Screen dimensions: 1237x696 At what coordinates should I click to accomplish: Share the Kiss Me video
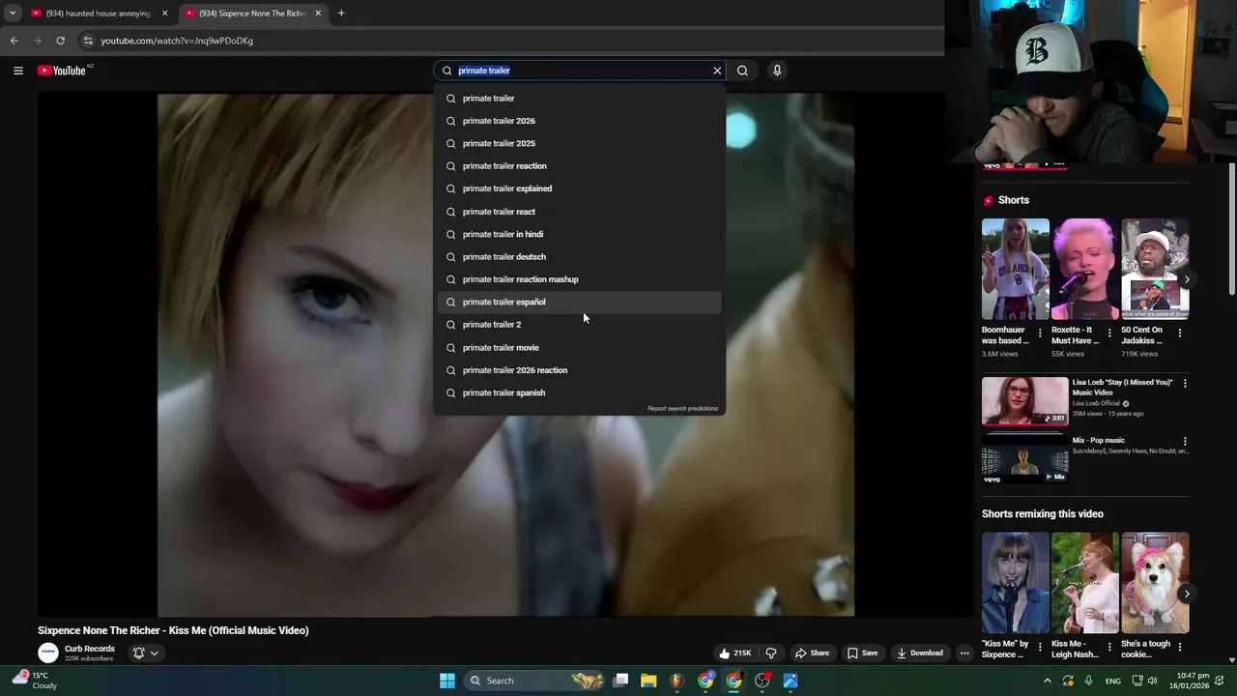click(812, 653)
